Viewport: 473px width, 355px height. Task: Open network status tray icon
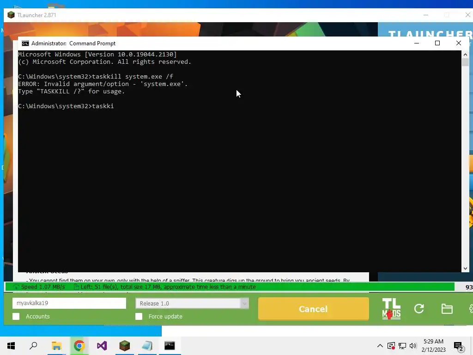click(x=402, y=346)
